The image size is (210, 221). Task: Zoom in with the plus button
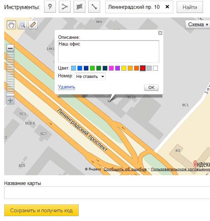(10, 101)
